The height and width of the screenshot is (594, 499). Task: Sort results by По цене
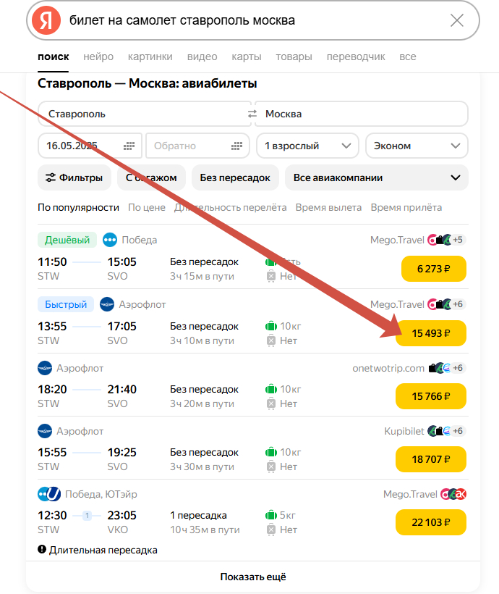click(147, 207)
